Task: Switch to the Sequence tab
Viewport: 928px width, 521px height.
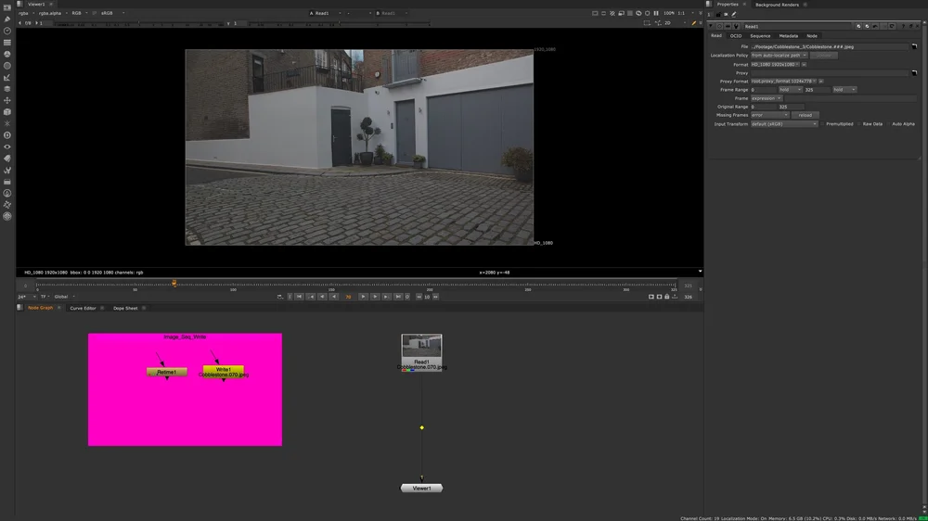Action: [761, 36]
